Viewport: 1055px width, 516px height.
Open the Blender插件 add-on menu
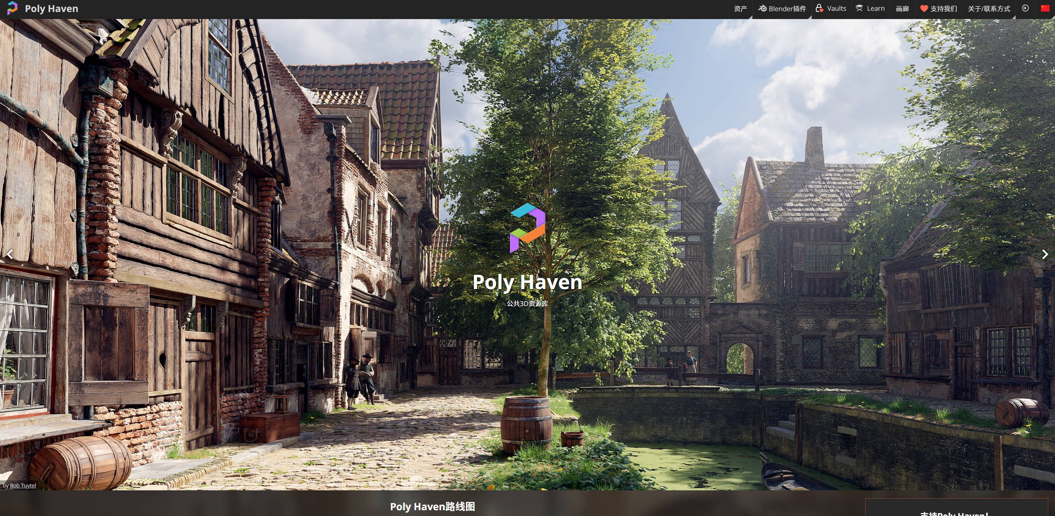pyautogui.click(x=782, y=9)
